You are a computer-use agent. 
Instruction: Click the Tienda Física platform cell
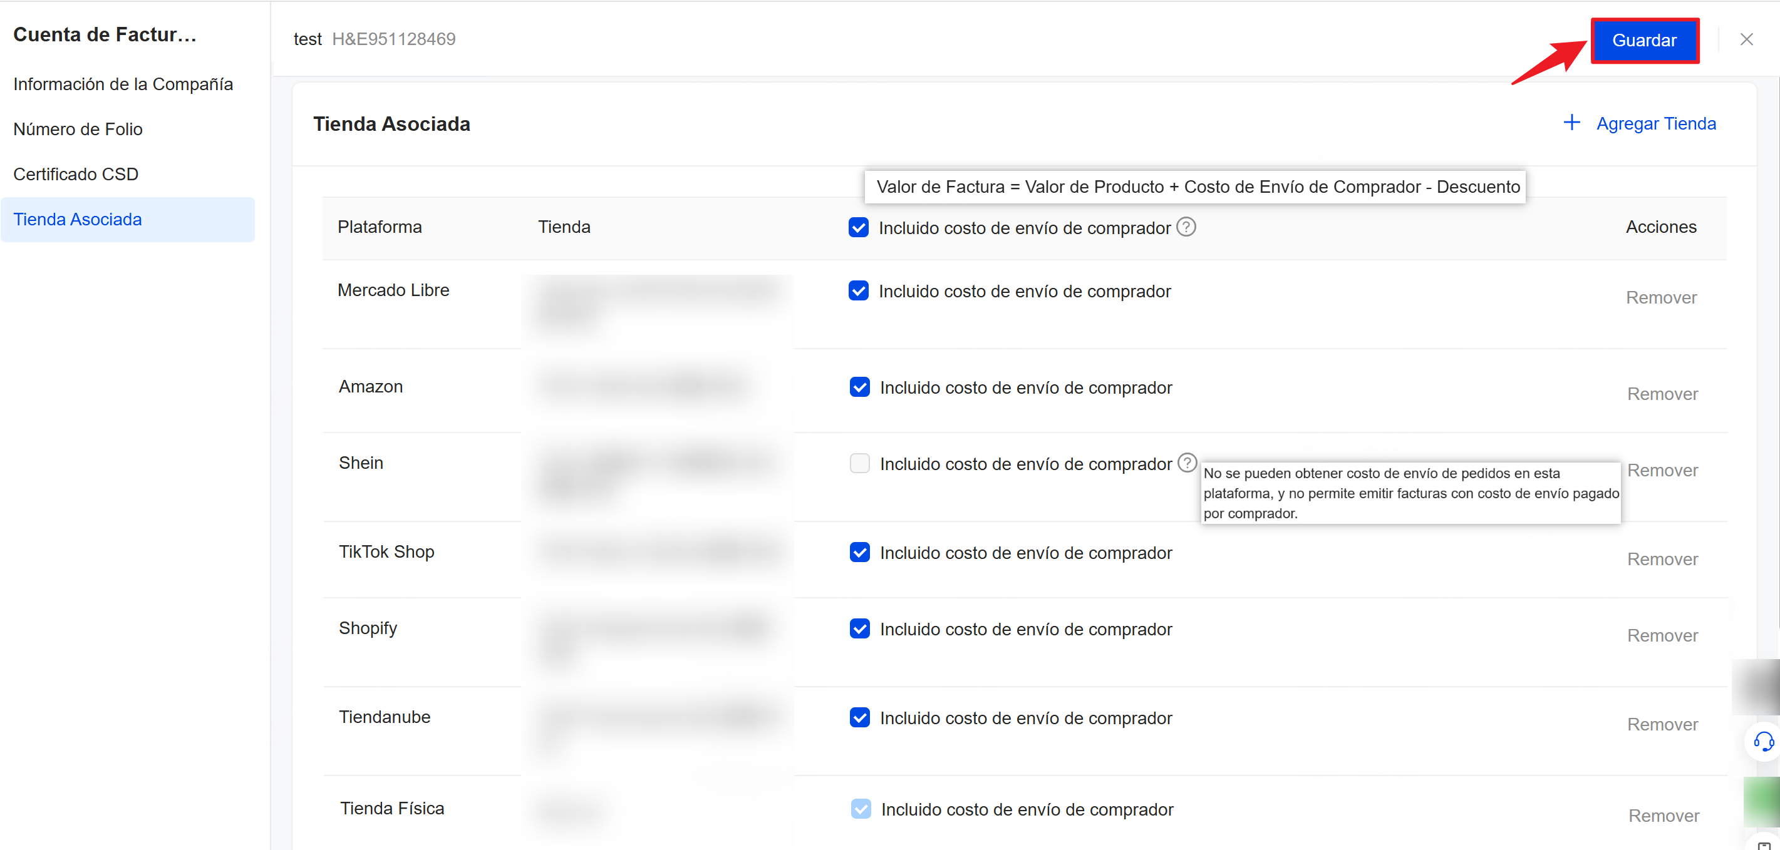click(x=392, y=809)
